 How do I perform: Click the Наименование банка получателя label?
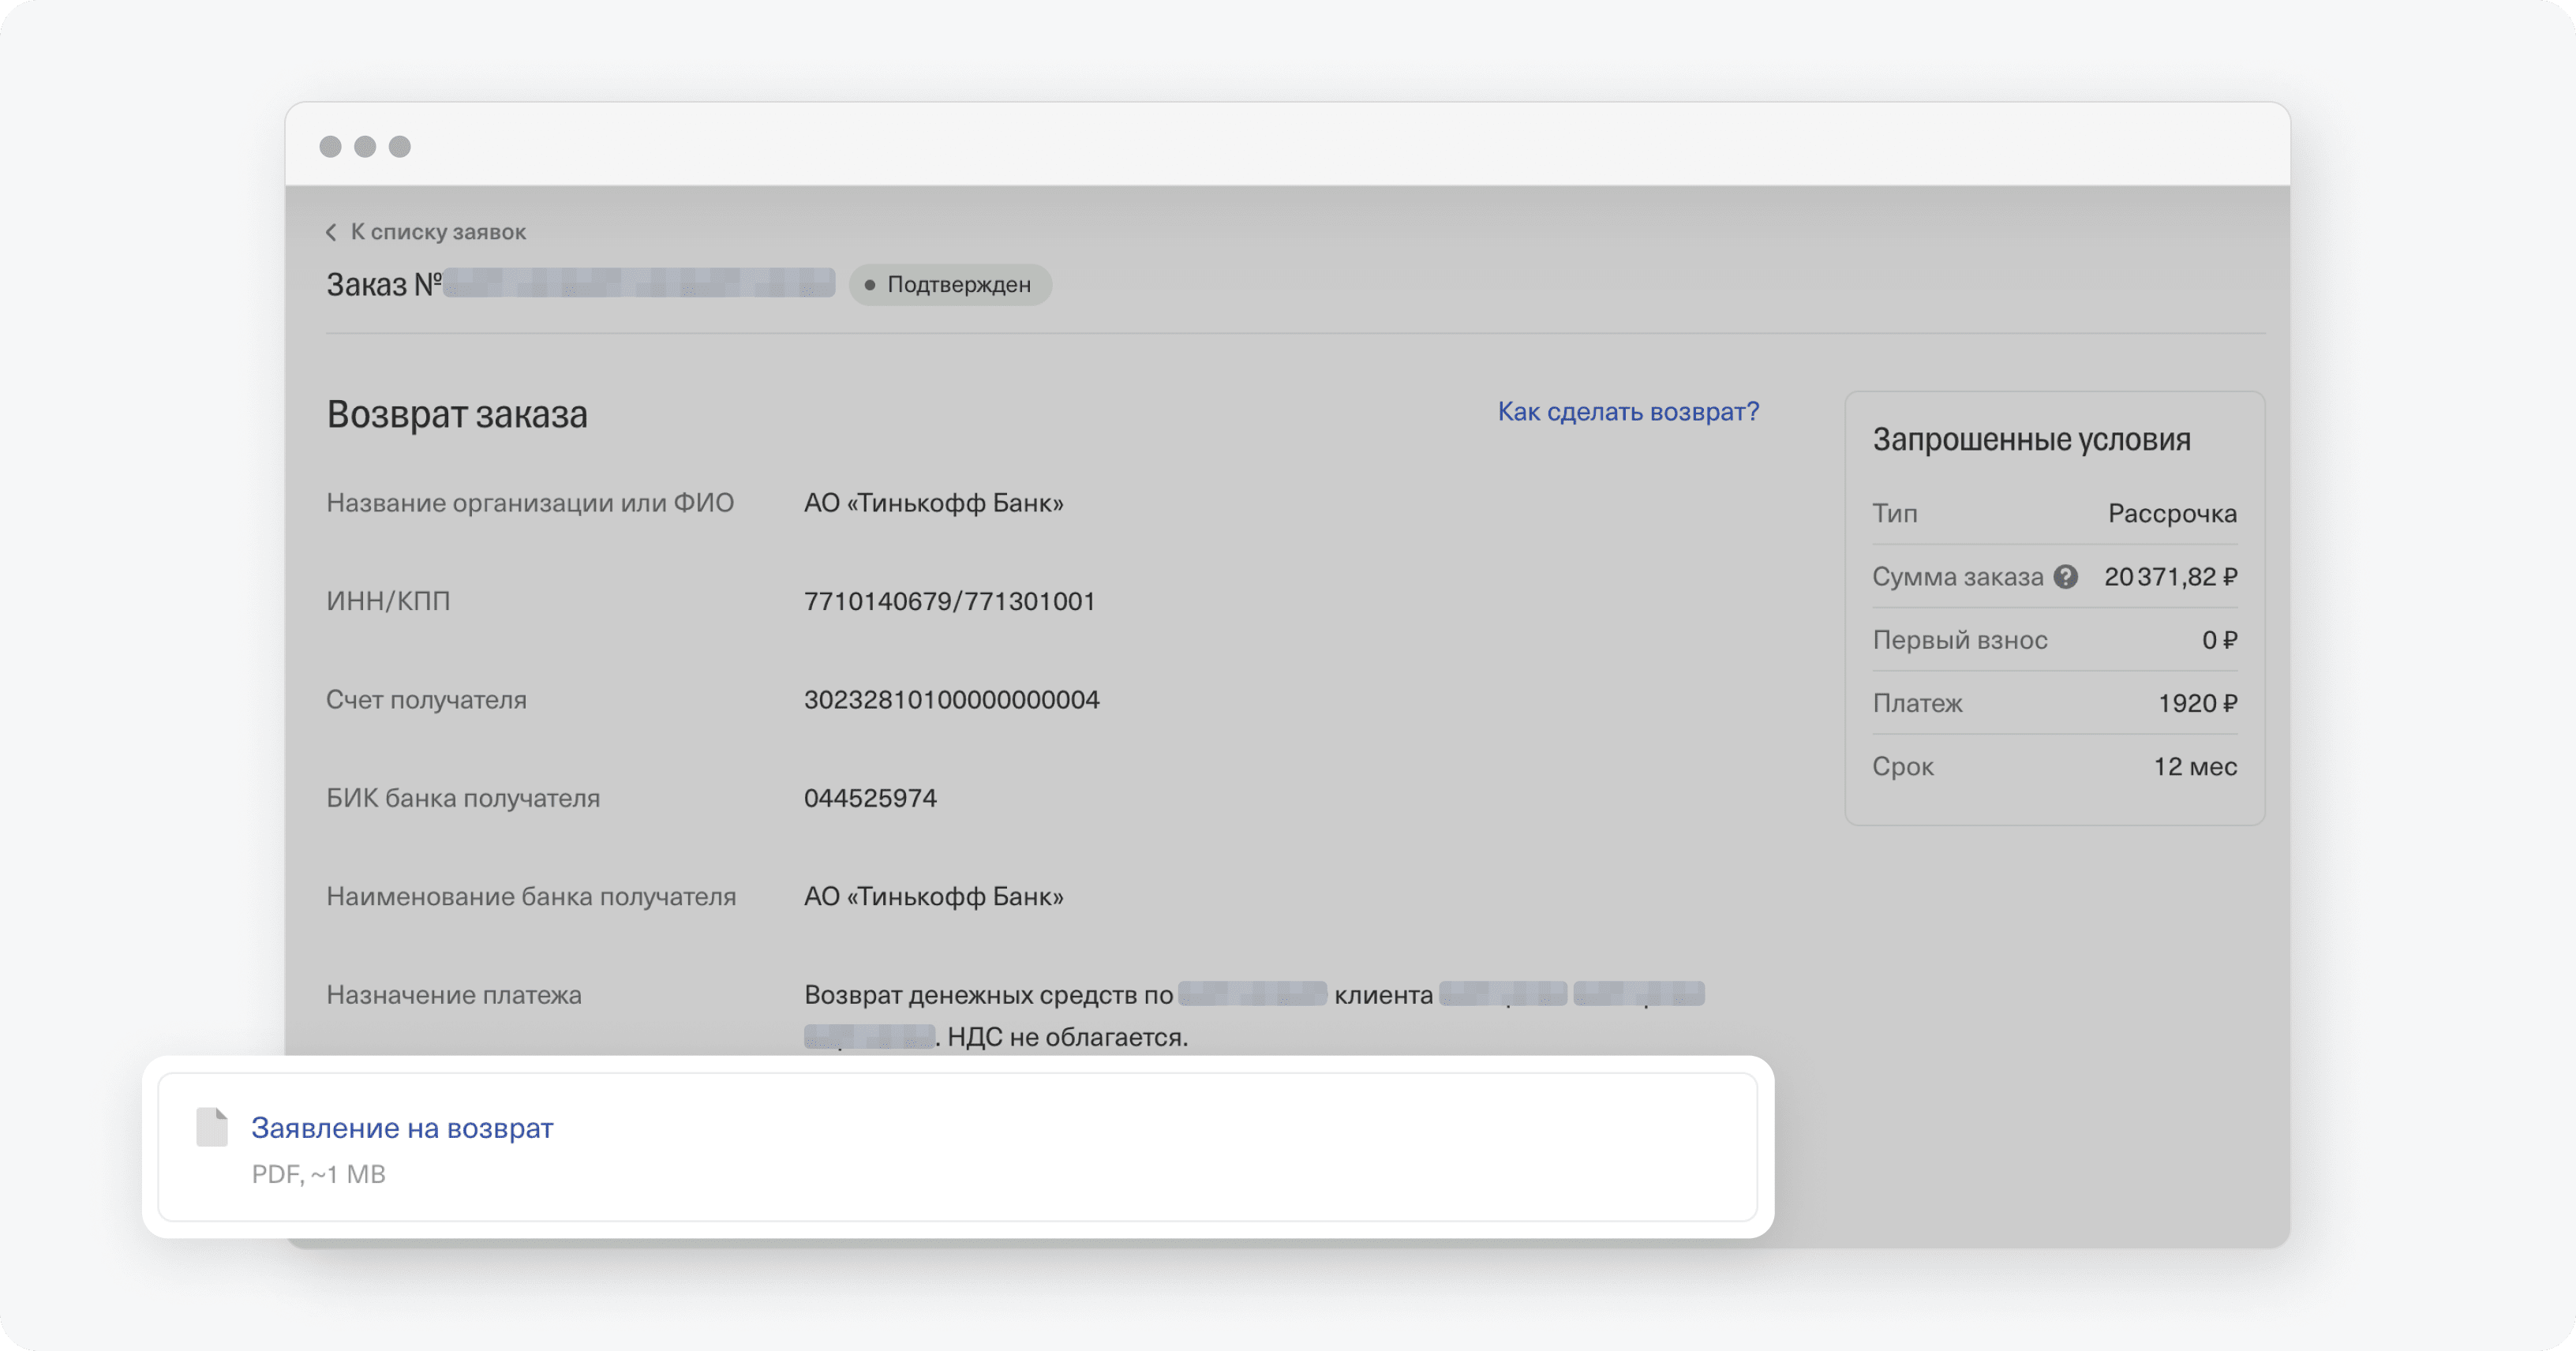click(531, 897)
